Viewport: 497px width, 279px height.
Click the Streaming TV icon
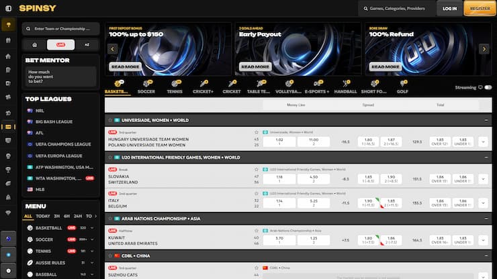[x=480, y=87]
